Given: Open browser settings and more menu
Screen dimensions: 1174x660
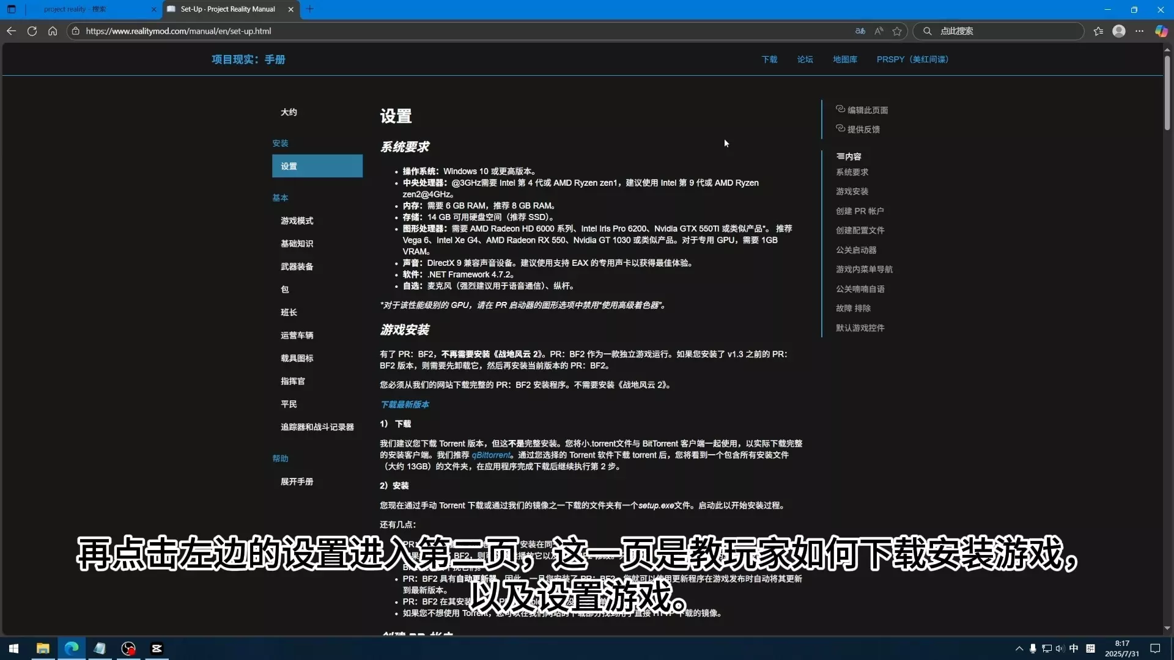Looking at the screenshot, I should pos(1139,31).
